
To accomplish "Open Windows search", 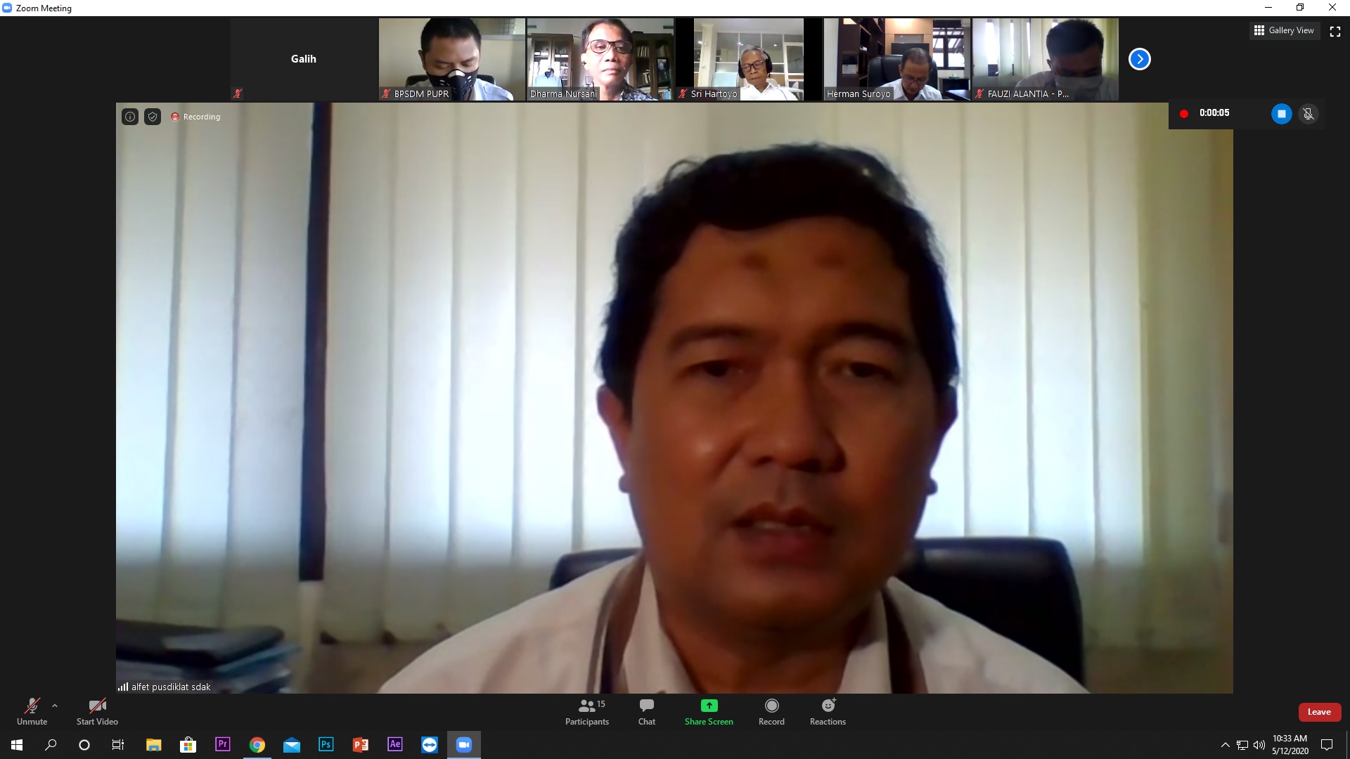I will point(51,744).
